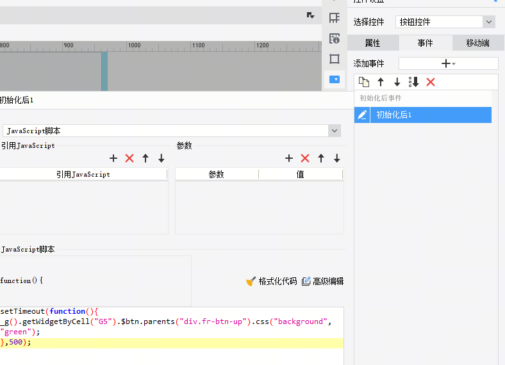
Task: Move the selected event up in the event list
Action: (381, 82)
